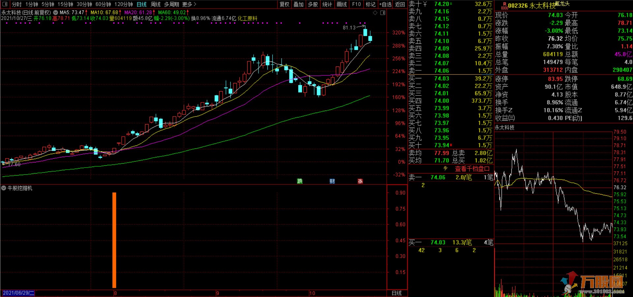Click the month 10 axis marker
The height and width of the screenshot is (297, 633).
click(x=312, y=293)
